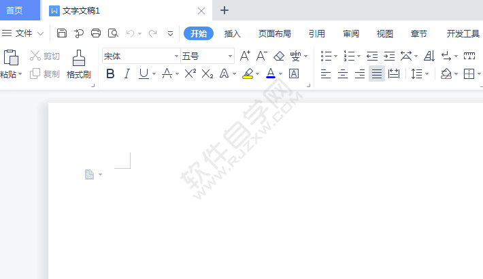This screenshot has width=483, height=279.
Task: Click the 复制 (Copy) button
Action: 45,73
